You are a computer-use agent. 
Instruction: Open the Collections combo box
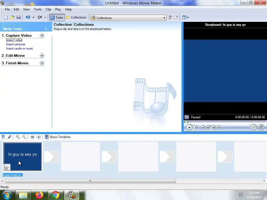tap(128, 18)
